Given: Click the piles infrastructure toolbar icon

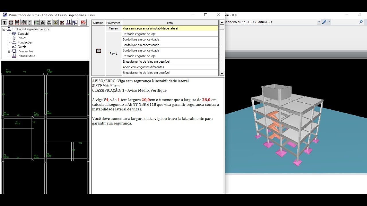Looking at the screenshot, I should [x=68, y=23].
